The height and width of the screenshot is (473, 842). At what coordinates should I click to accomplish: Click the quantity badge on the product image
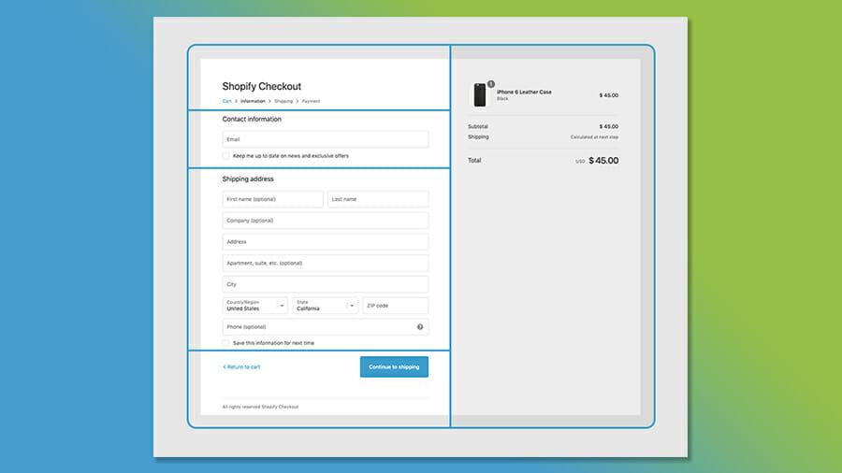[490, 84]
